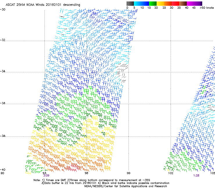Click the yellow 20-25 knots legend segment
Screen dimensions: 215x188
click(x=160, y=3)
